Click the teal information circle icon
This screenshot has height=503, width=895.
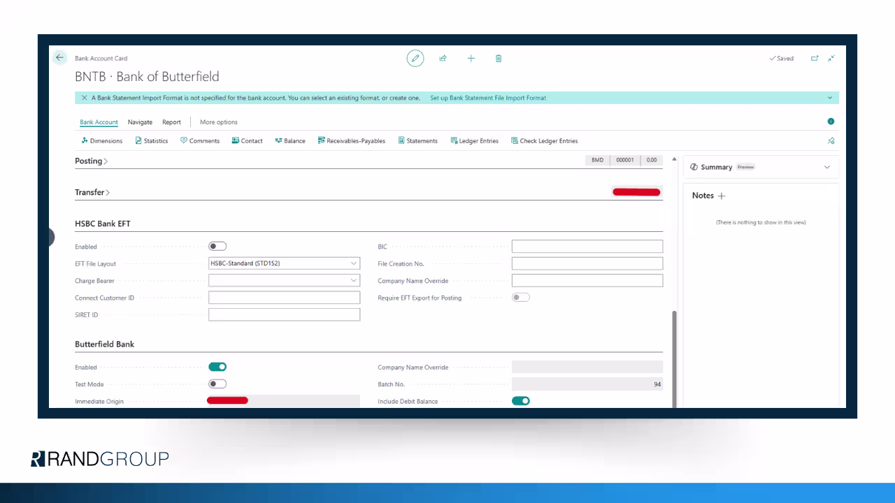(x=831, y=122)
